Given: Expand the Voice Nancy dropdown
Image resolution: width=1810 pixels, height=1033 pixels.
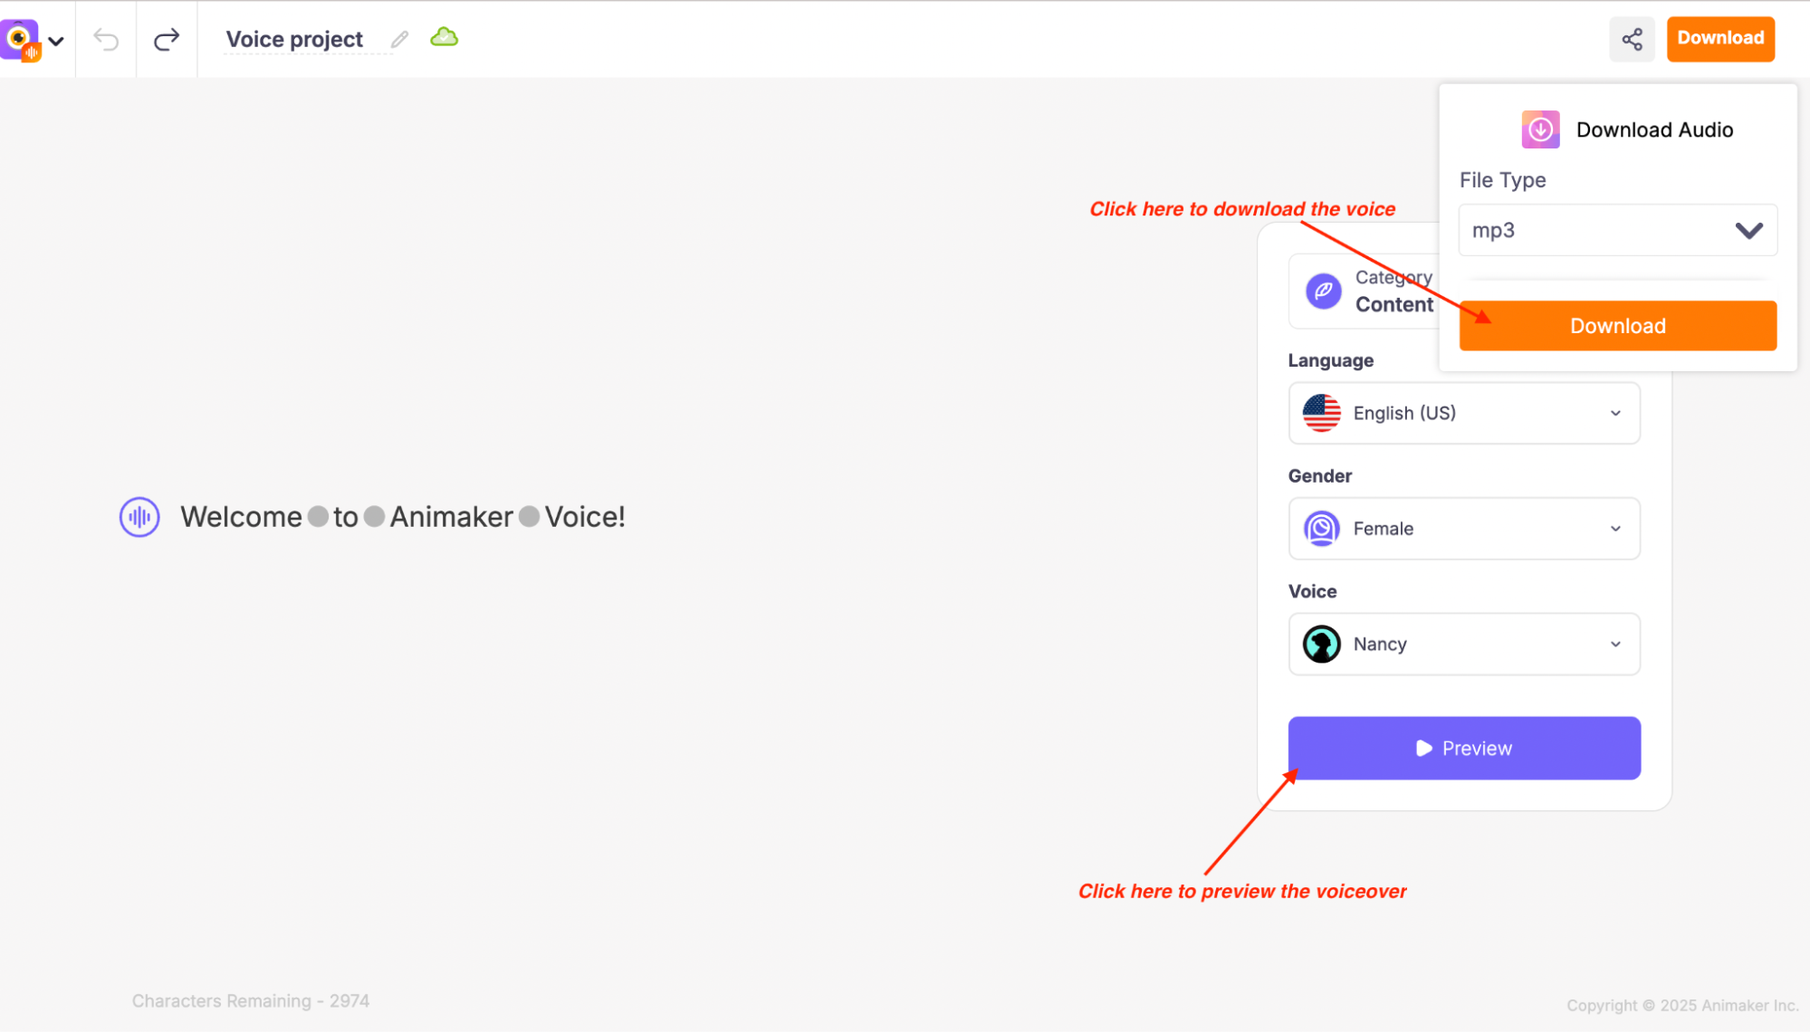Looking at the screenshot, I should click(x=1616, y=644).
